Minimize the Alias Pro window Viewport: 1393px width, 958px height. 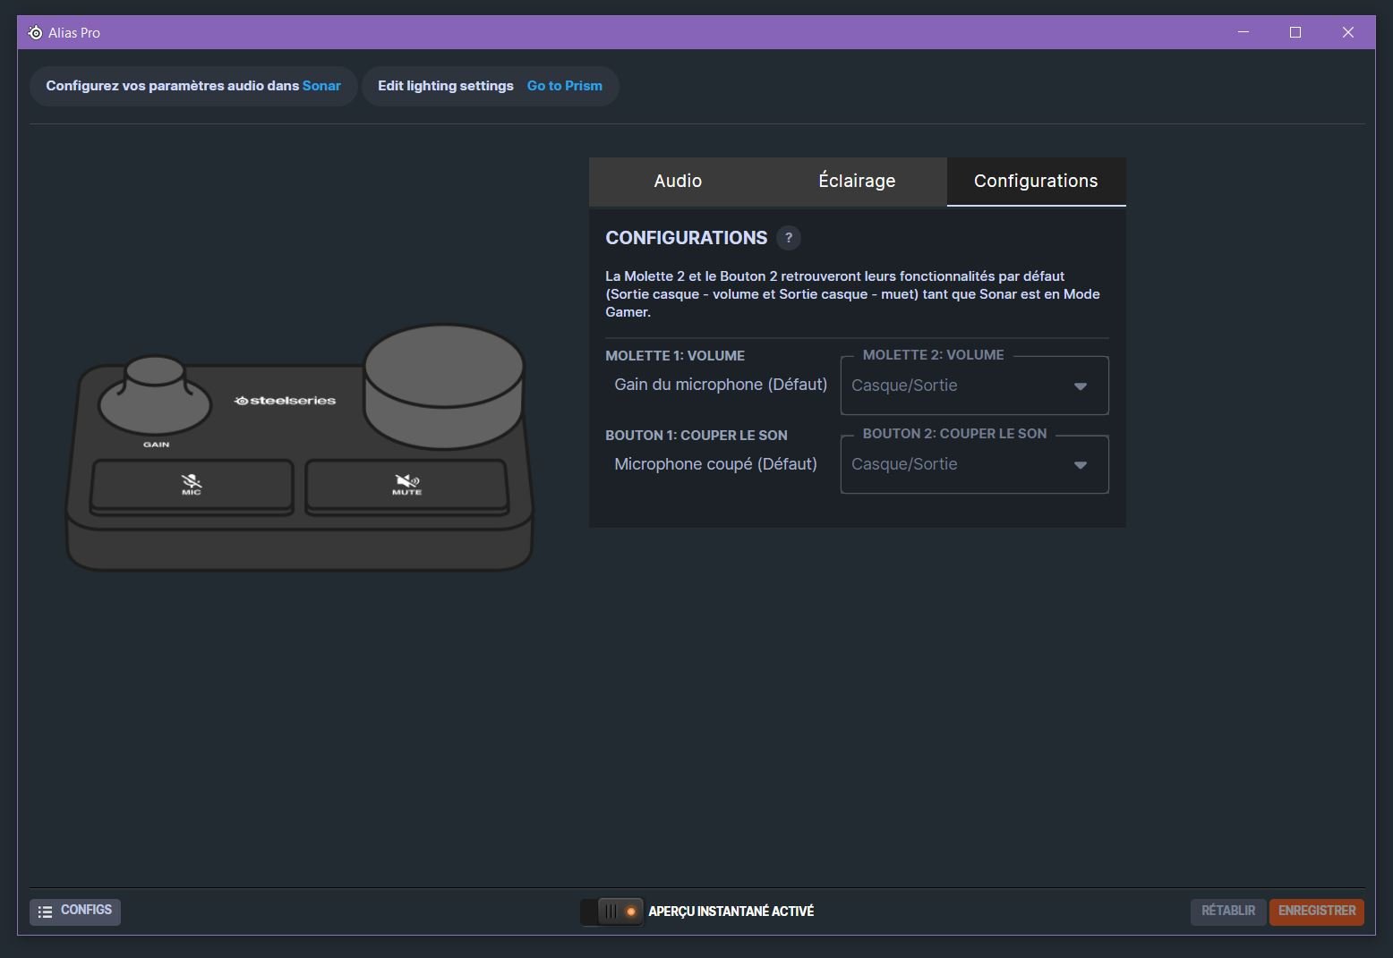1243,32
